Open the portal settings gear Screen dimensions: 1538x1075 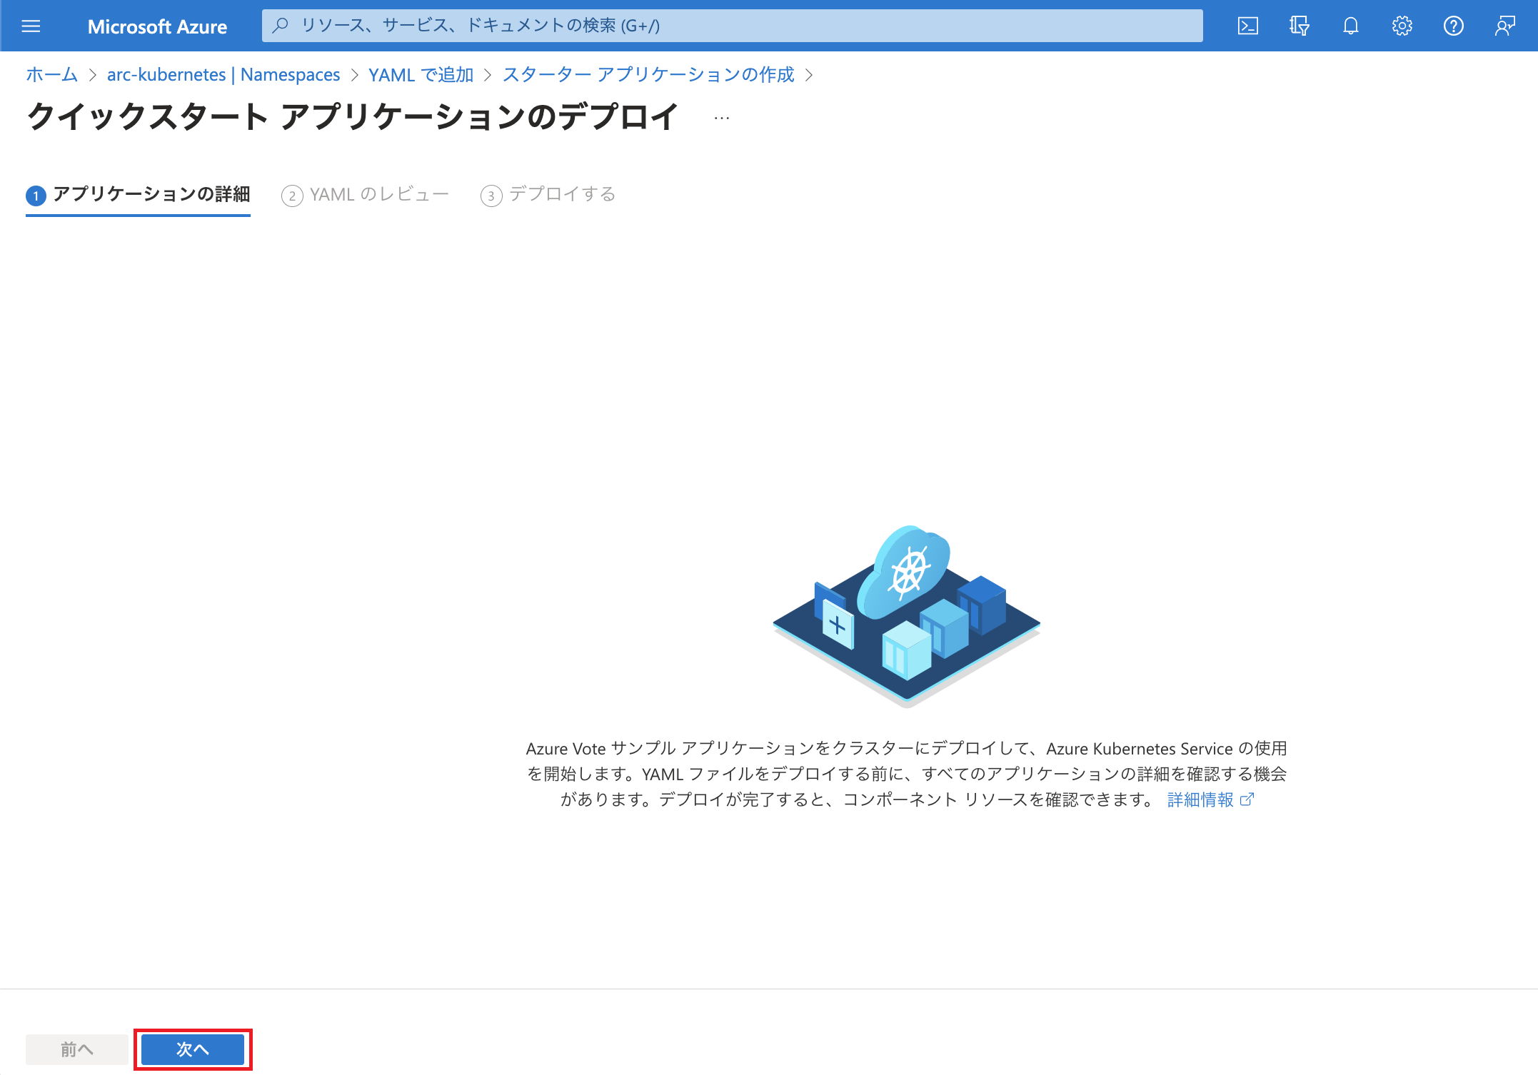[x=1402, y=26]
